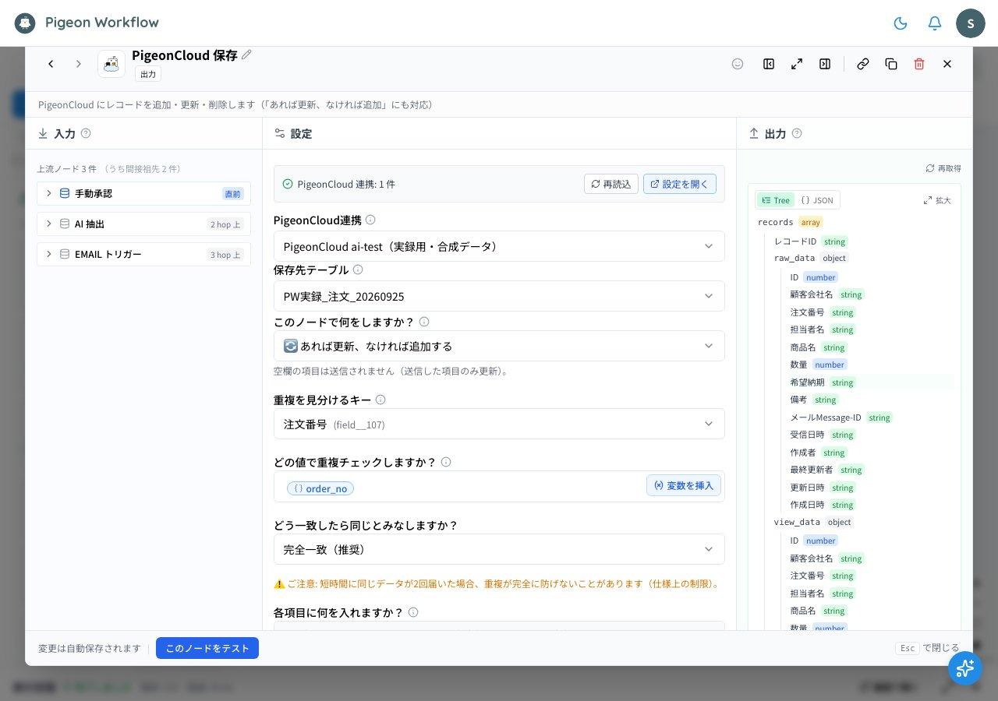Click the order_no variable chip

tap(320, 488)
